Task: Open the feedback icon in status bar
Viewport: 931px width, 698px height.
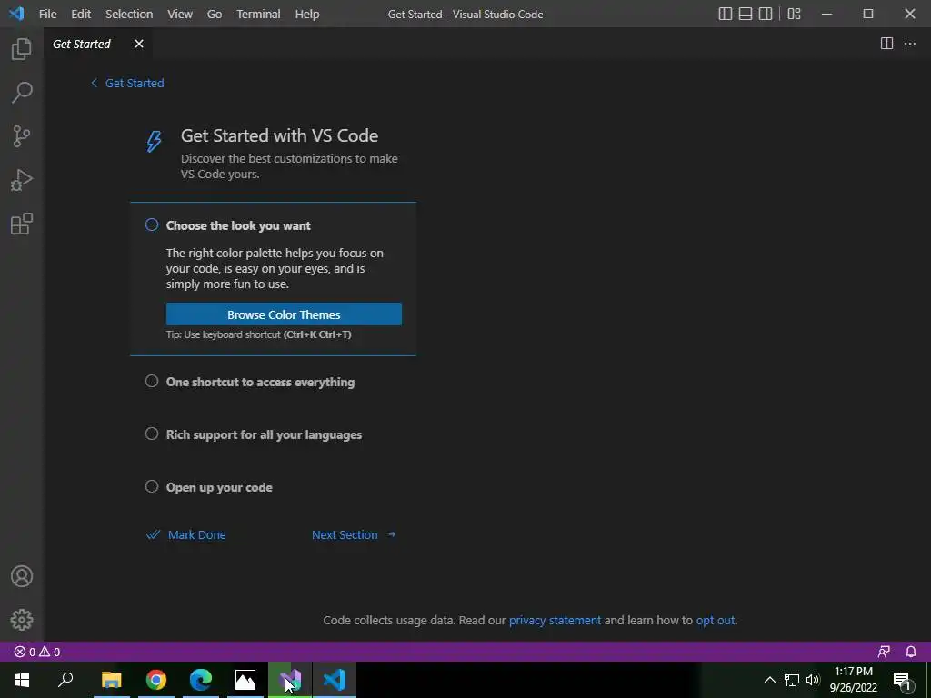Action: click(x=884, y=652)
